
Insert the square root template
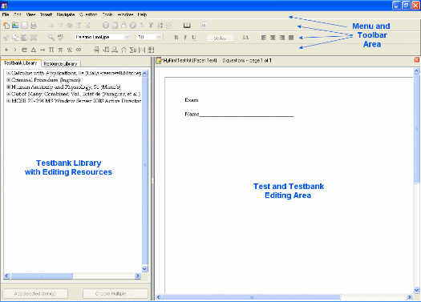pos(106,50)
